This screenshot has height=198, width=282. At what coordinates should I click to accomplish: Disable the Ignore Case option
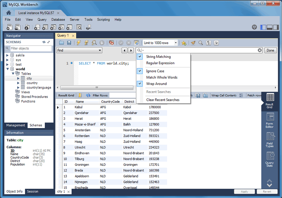click(x=155, y=71)
